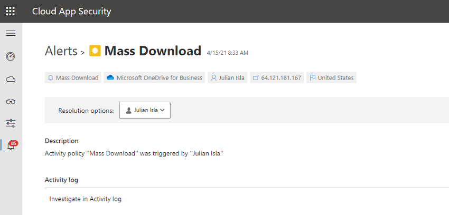Select the United States location tag
The width and height of the screenshot is (449, 215).
point(331,77)
